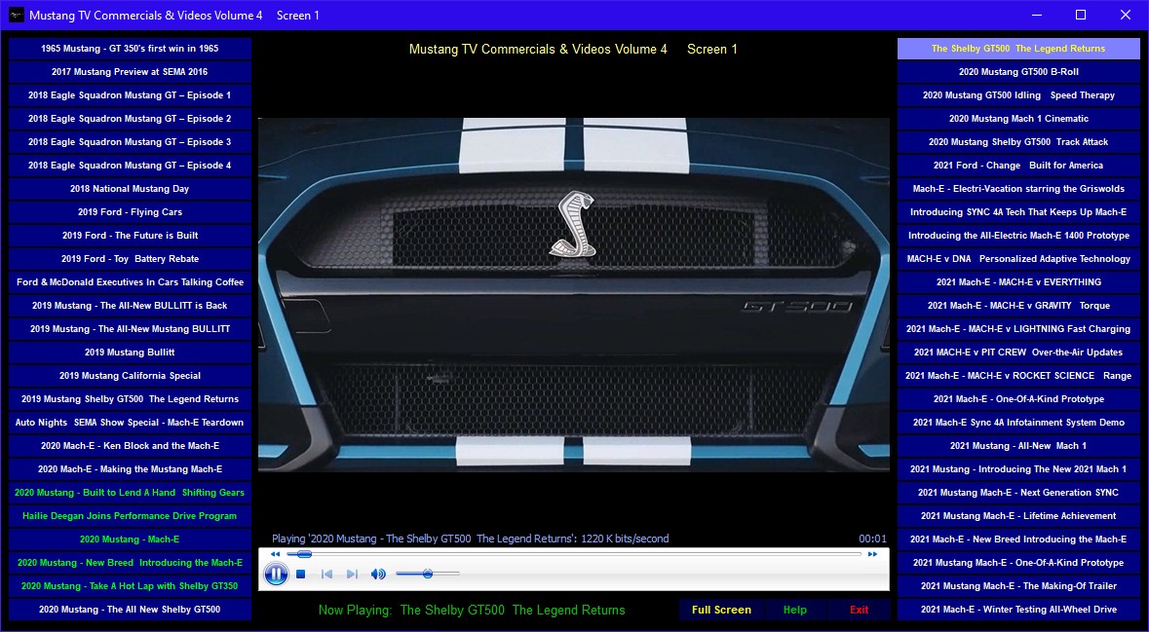
Task: Play '2018 National Mustang Day'
Action: click(x=130, y=189)
